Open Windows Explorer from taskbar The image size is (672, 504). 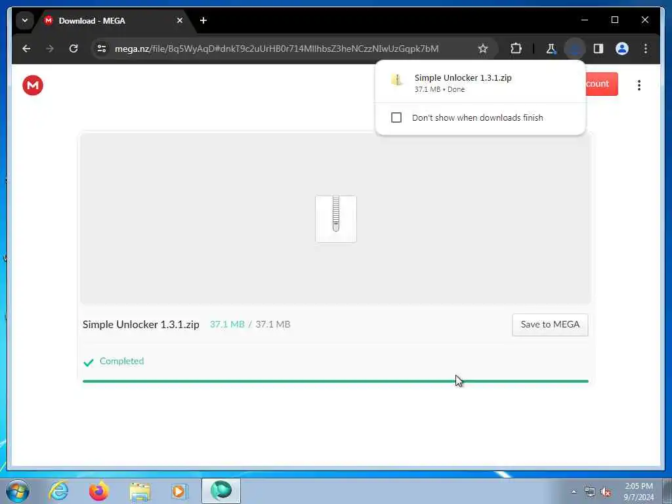pyautogui.click(x=140, y=492)
